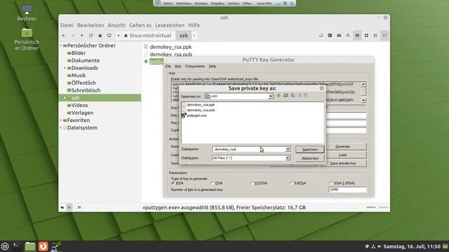
Task: Show places in the file manager sidebar
Action: [62, 207]
